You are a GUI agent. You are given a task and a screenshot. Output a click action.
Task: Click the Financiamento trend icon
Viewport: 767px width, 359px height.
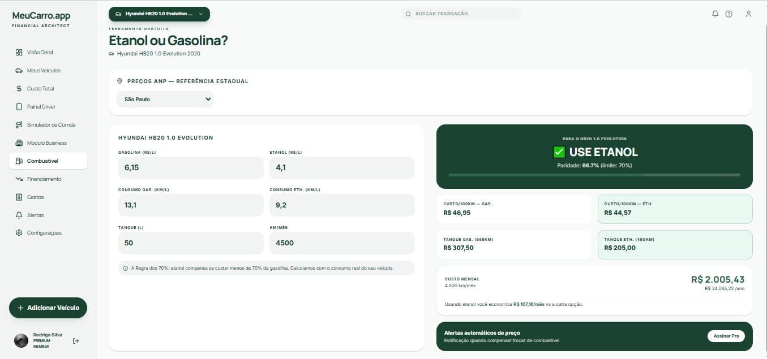click(x=19, y=179)
